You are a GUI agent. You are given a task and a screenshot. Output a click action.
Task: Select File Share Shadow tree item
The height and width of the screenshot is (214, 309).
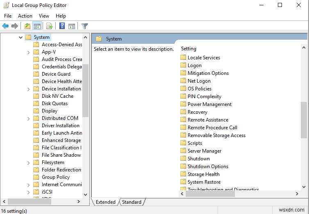point(61,155)
